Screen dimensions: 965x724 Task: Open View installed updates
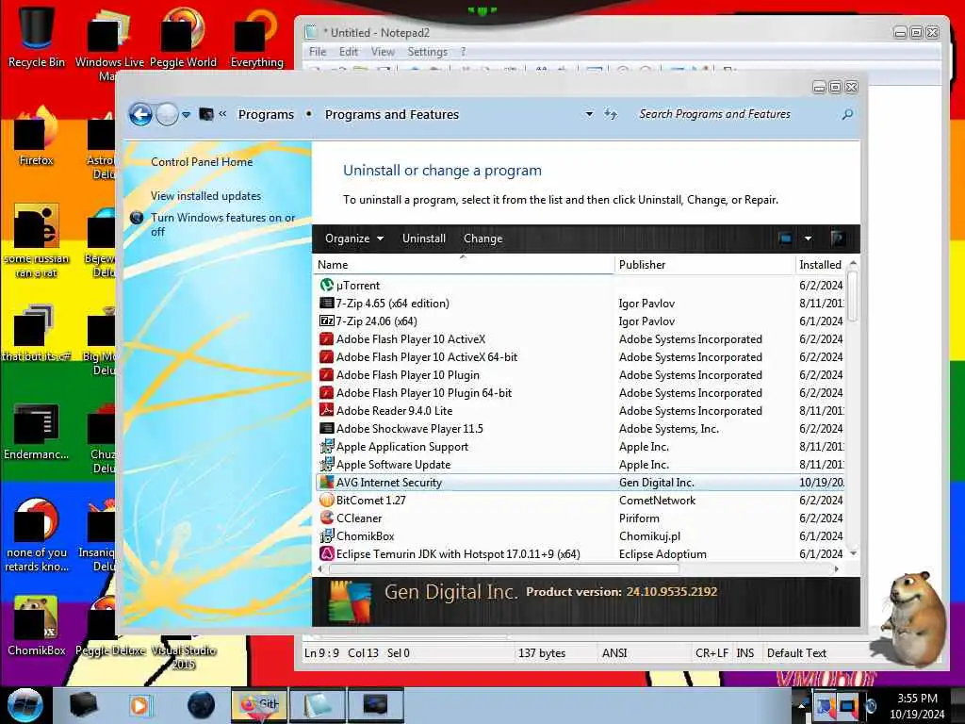coord(205,196)
